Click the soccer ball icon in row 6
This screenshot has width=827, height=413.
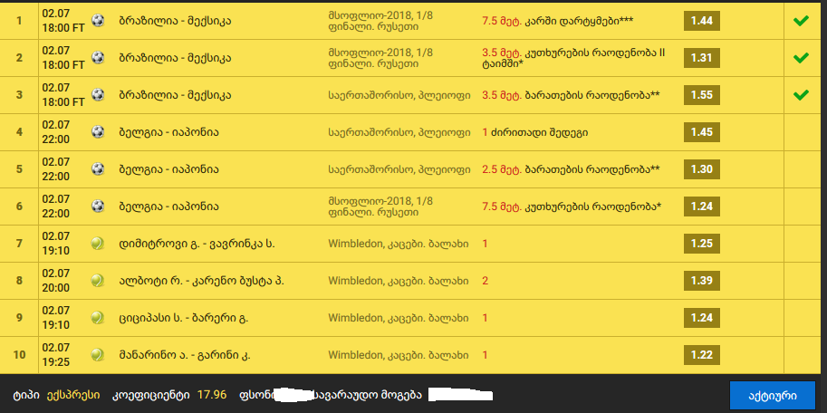pos(98,206)
